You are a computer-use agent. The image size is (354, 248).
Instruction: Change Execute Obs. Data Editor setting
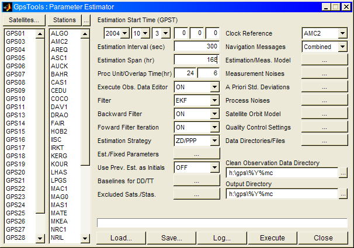point(214,87)
